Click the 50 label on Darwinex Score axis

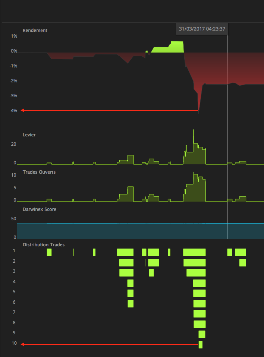pyautogui.click(x=14, y=219)
